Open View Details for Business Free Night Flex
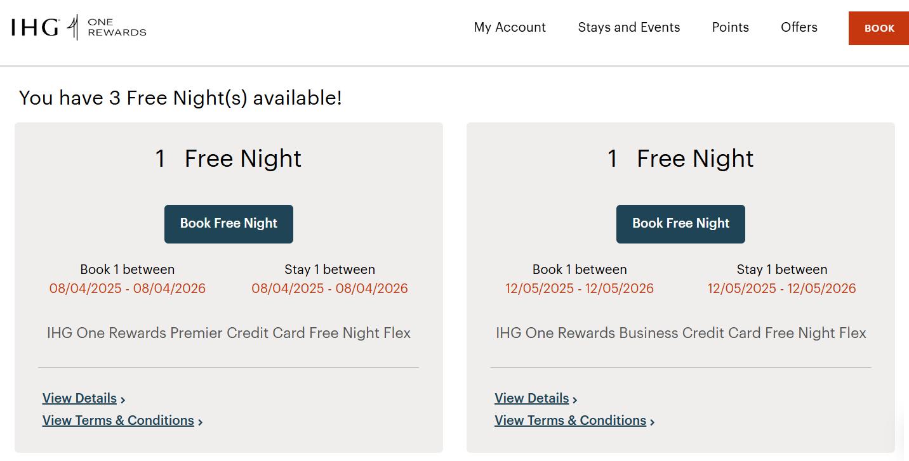 click(x=531, y=398)
